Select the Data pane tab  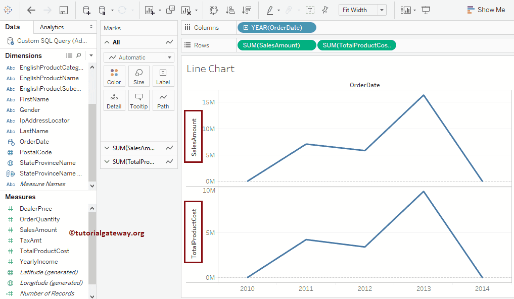coord(13,27)
